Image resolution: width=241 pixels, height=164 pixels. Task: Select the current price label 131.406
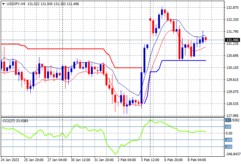232,40
